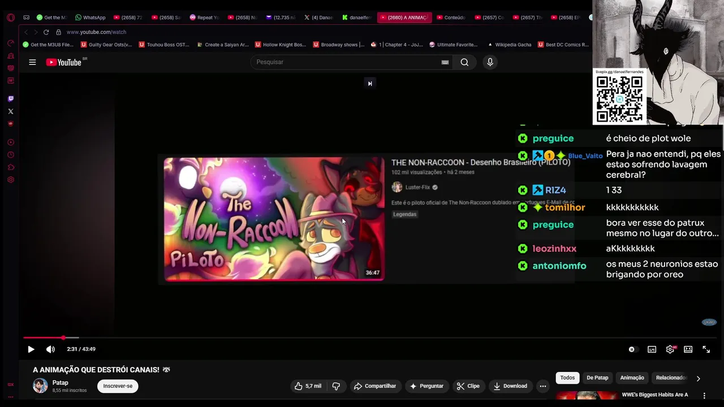Open Guilty Gear Osts bookmark

click(106, 45)
